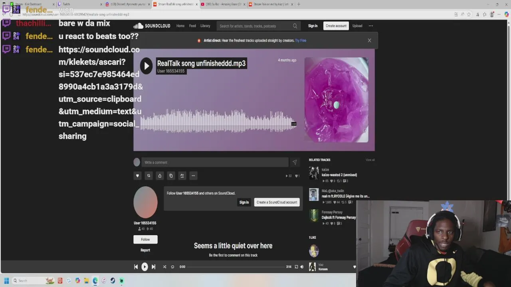The width and height of the screenshot is (511, 287).
Task: Open the Foresay Persay track thumbnail
Action: coord(314,216)
